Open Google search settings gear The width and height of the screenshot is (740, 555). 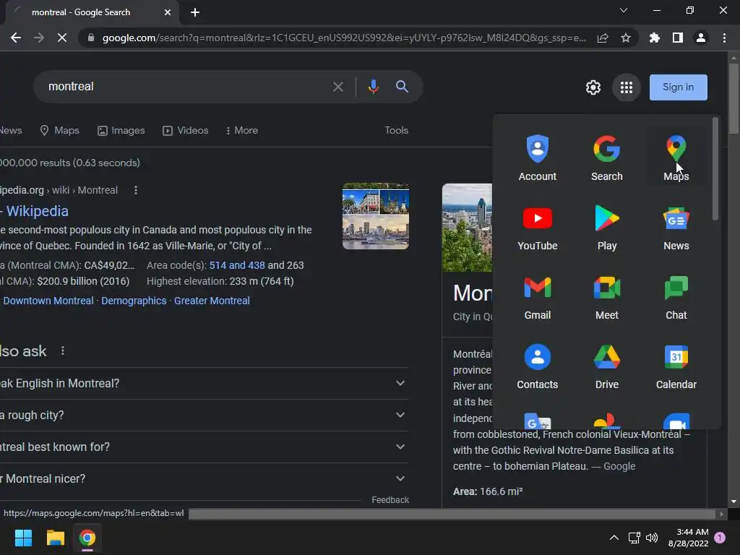click(593, 87)
